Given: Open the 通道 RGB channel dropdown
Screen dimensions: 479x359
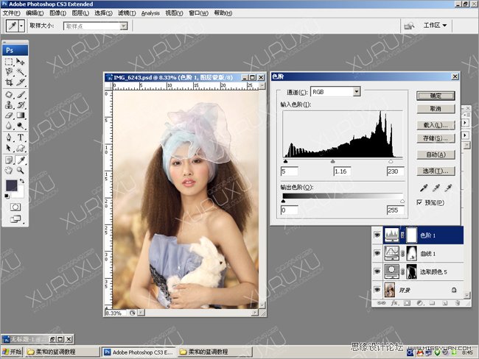Looking at the screenshot, I should coord(357,92).
